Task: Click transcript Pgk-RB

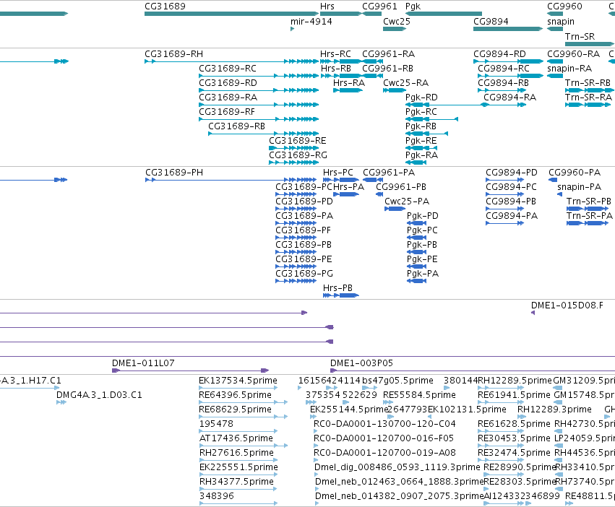Action: [x=426, y=134]
